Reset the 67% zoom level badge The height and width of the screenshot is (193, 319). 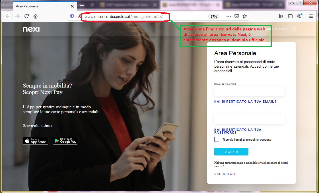point(214,16)
